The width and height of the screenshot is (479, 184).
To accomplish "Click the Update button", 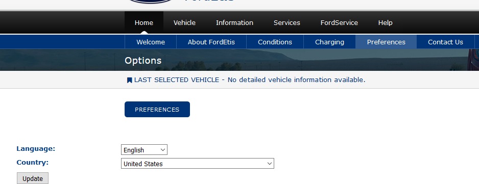I will pyautogui.click(x=32, y=178).
